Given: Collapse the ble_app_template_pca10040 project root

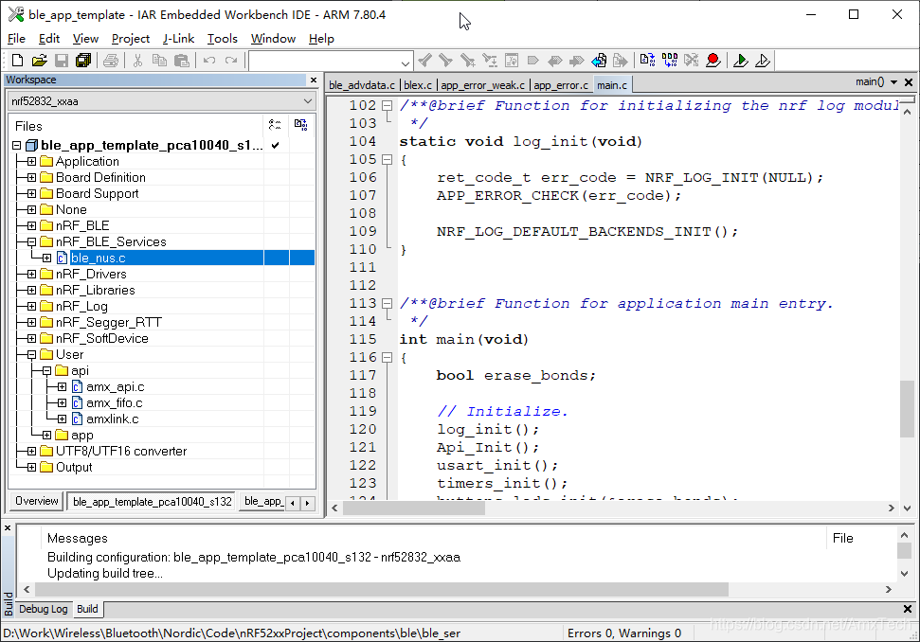Looking at the screenshot, I should (x=16, y=146).
